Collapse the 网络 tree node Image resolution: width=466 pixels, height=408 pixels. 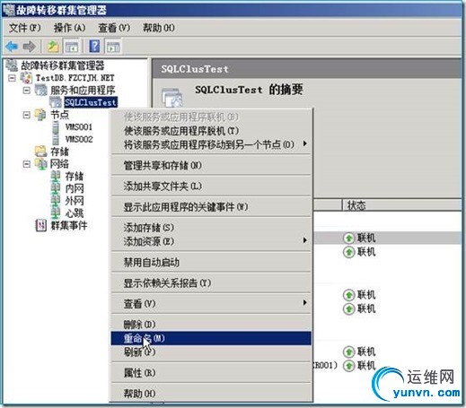pyautogui.click(x=27, y=164)
